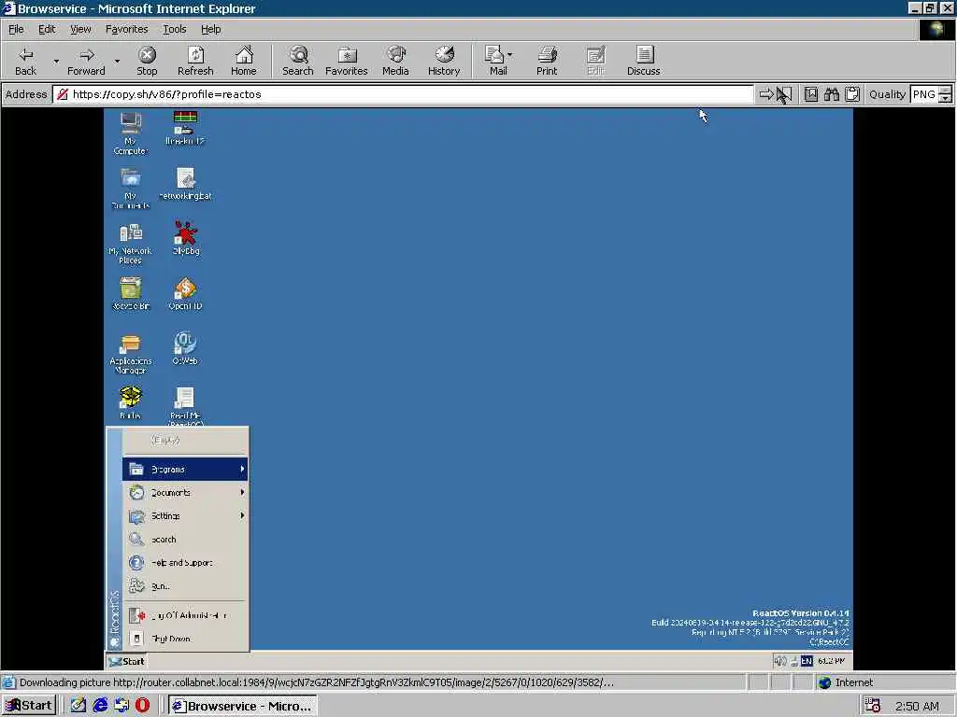
Task: Launch Opera from quick launch bar
Action: coord(142,706)
